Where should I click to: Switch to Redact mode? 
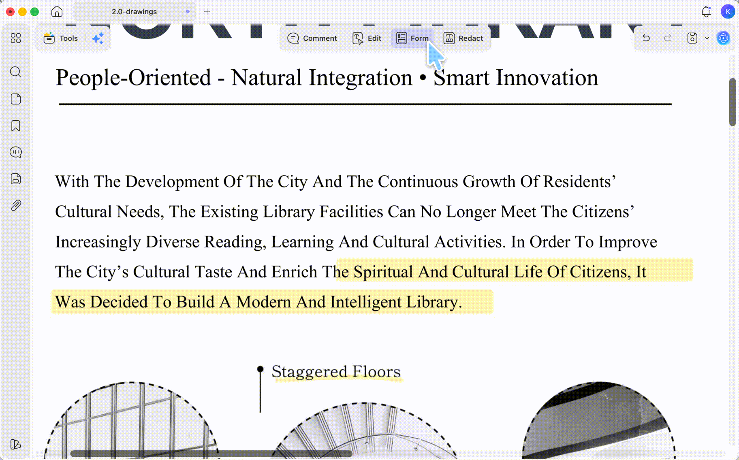[463, 38]
